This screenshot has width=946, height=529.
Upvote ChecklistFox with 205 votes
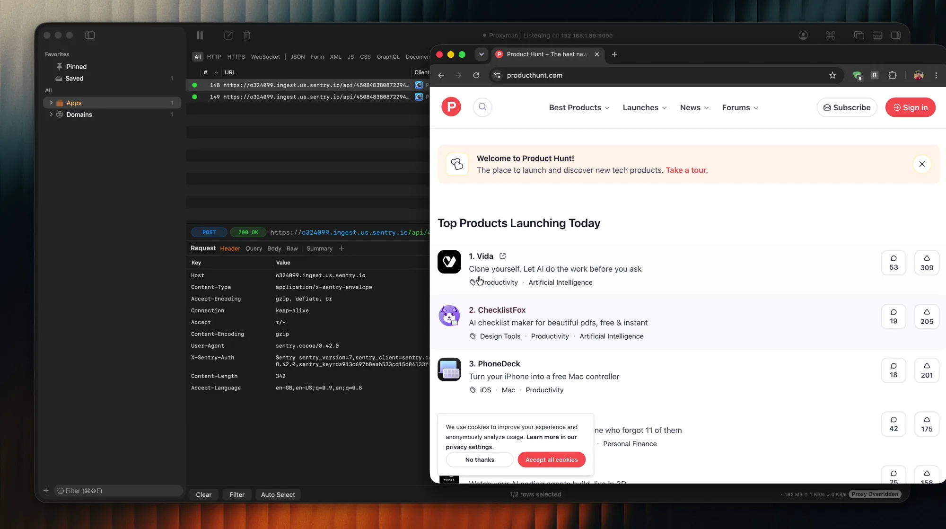coord(927,317)
